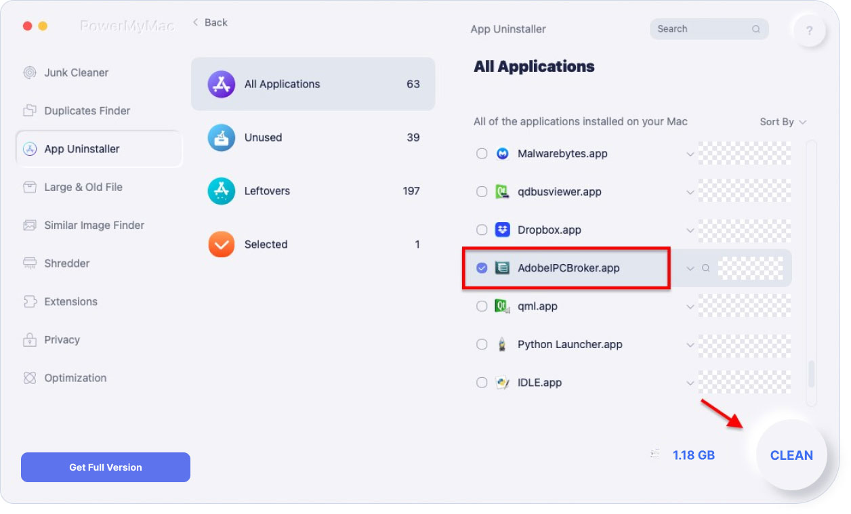The image size is (851, 514).
Task: Click the Get Full Version button
Action: point(106,467)
